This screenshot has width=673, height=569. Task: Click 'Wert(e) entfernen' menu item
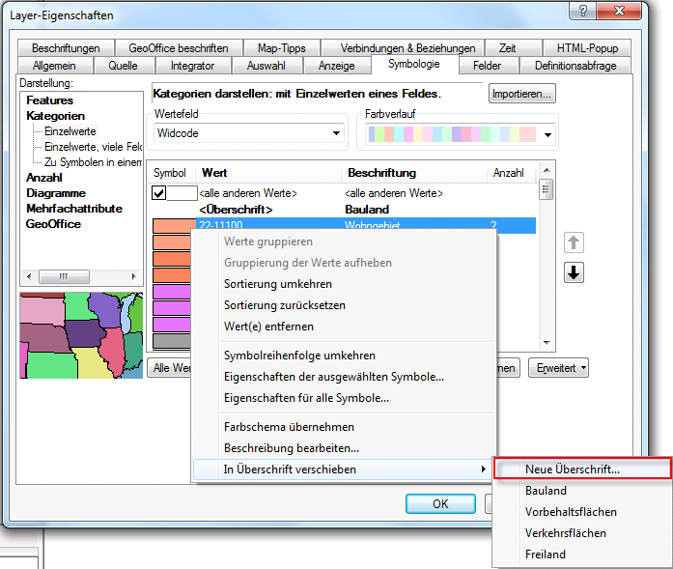click(x=268, y=327)
